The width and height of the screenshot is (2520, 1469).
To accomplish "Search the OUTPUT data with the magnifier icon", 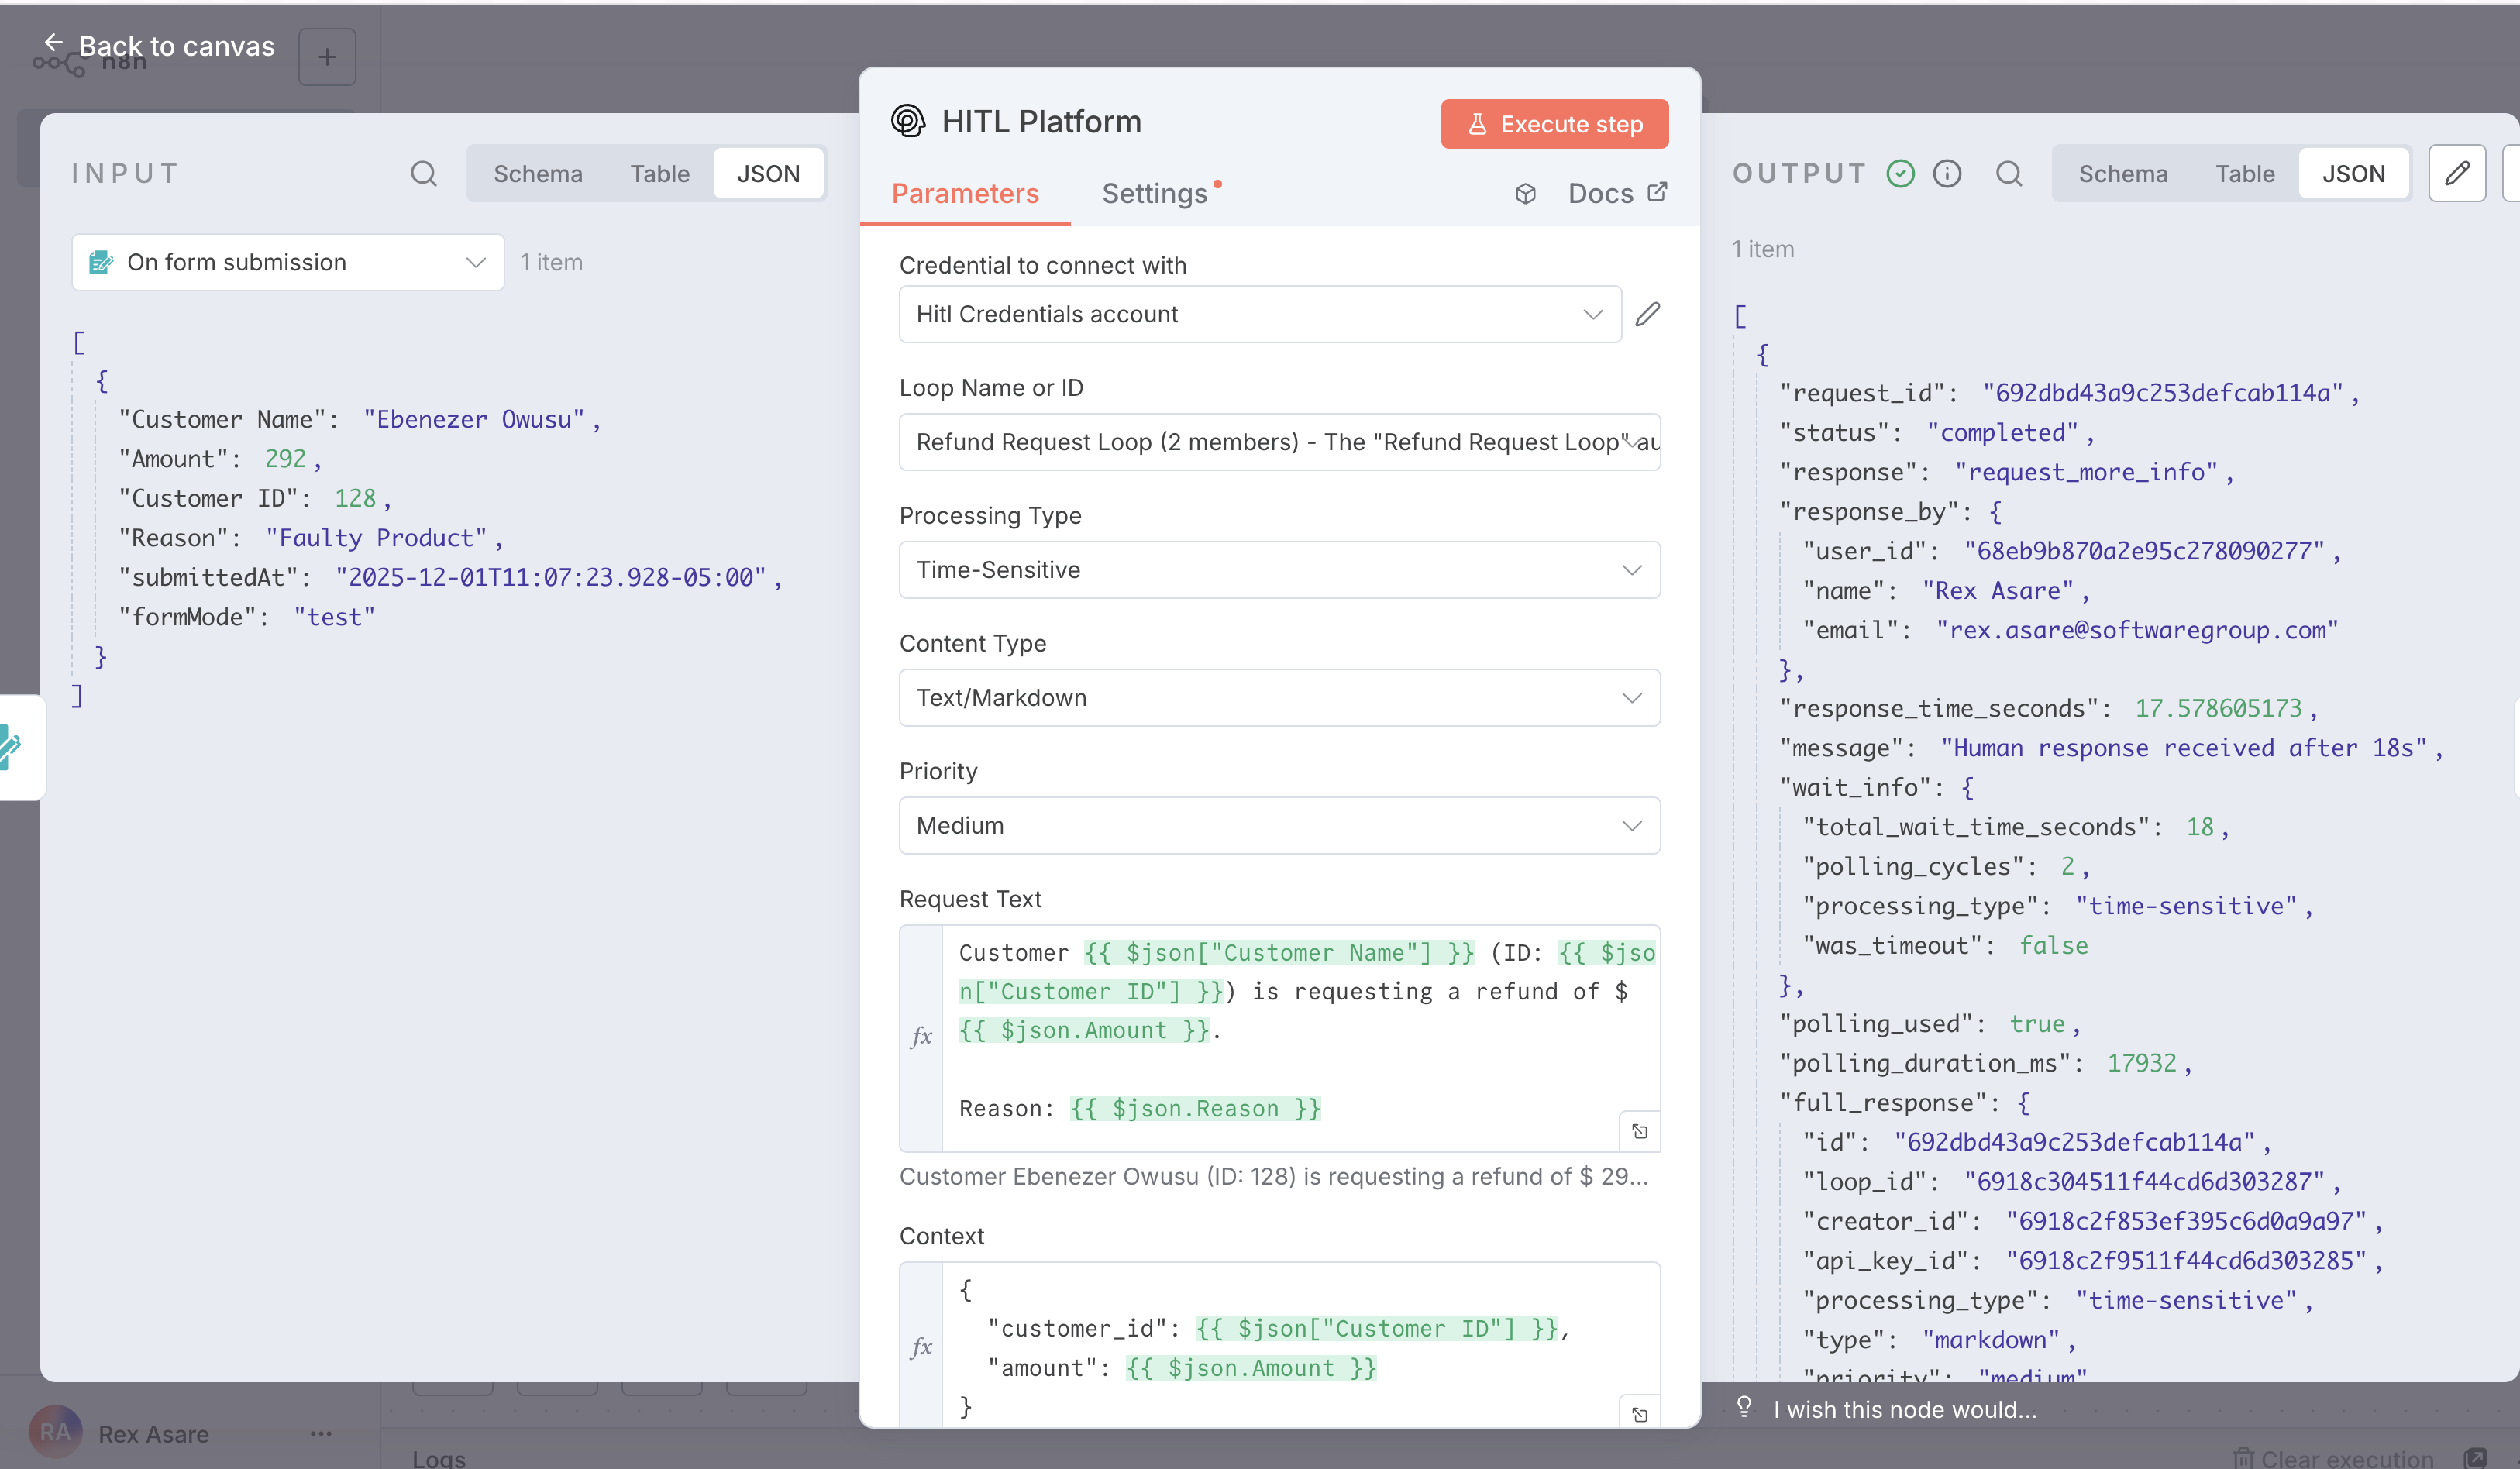I will click(2010, 173).
